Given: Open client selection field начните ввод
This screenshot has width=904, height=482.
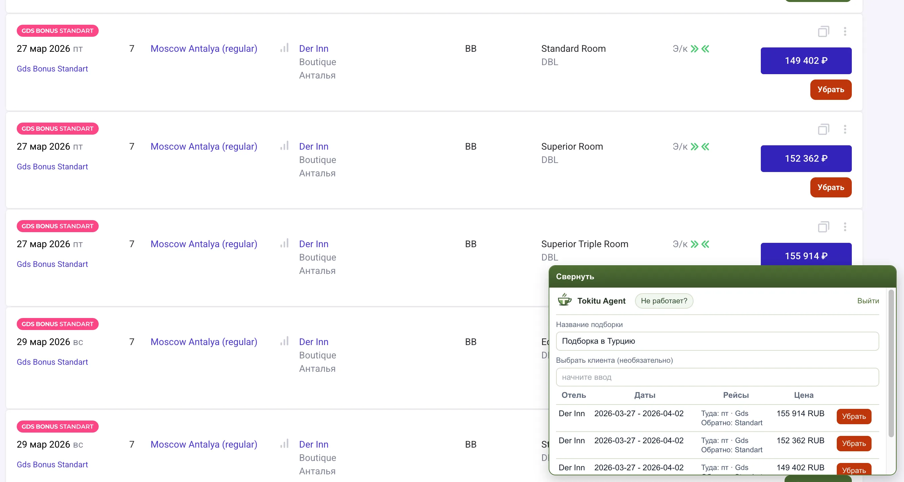Looking at the screenshot, I should tap(717, 377).
